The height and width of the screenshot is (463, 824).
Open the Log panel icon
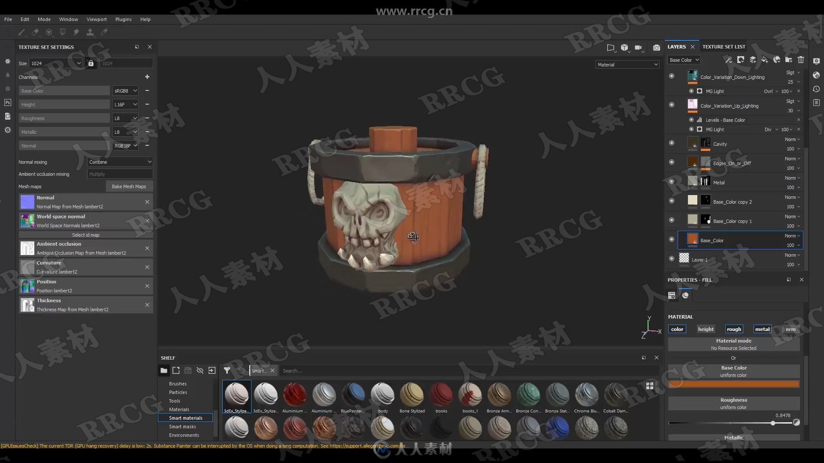tap(816, 103)
